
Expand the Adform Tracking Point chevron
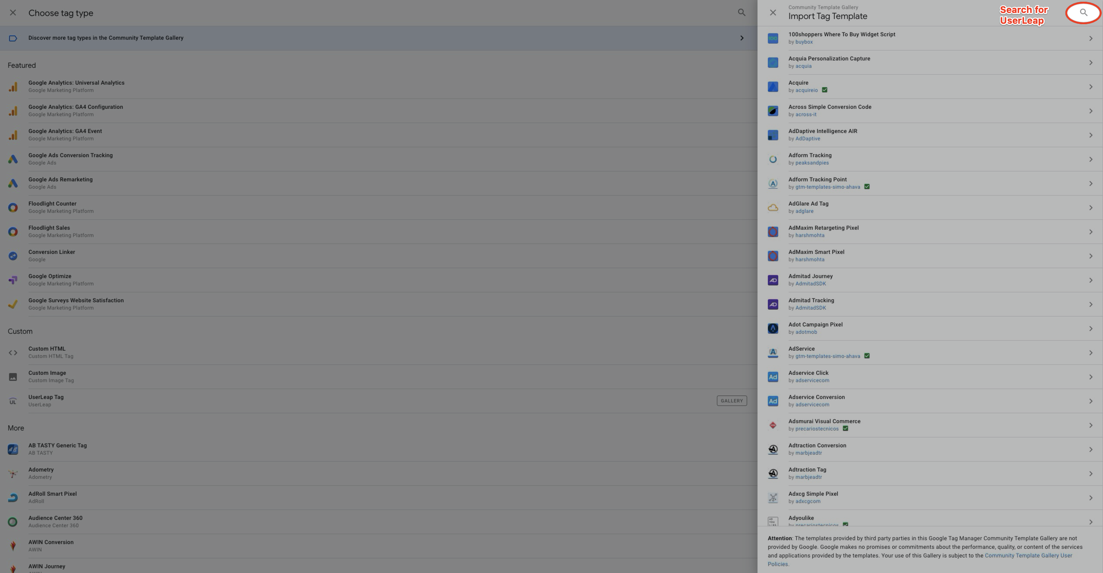click(1091, 184)
